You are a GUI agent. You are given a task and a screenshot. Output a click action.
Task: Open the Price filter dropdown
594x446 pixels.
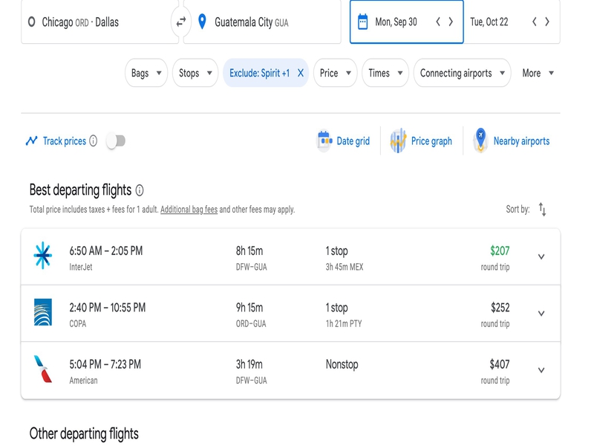coord(336,73)
